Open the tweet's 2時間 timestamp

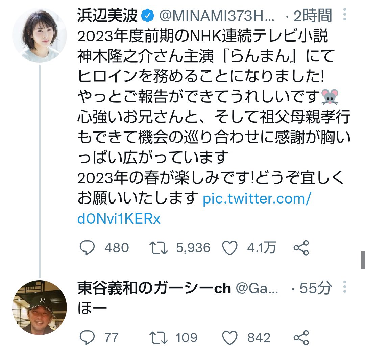313,16
